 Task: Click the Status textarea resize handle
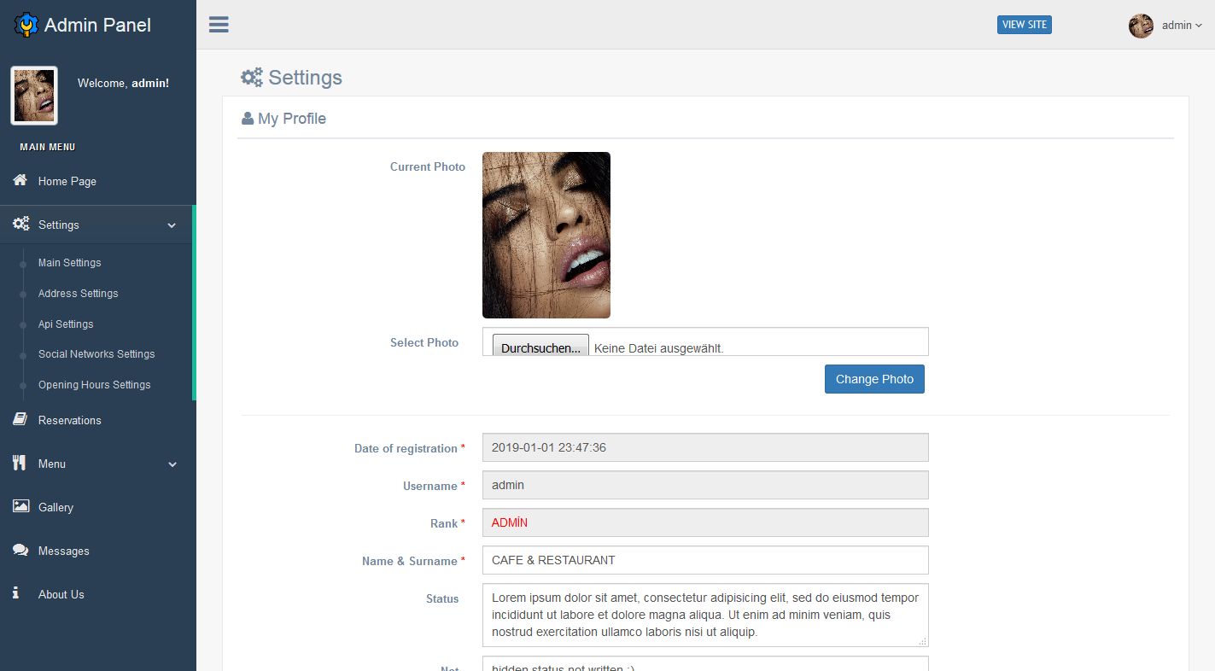pyautogui.click(x=922, y=640)
